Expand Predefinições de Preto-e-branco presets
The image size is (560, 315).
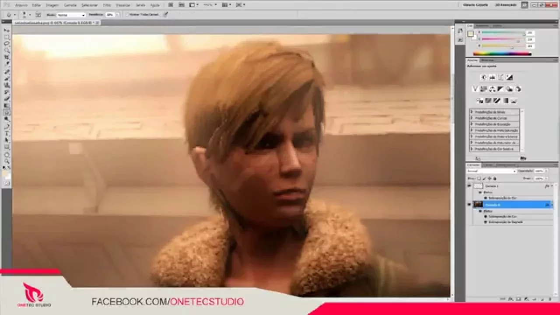coord(472,136)
